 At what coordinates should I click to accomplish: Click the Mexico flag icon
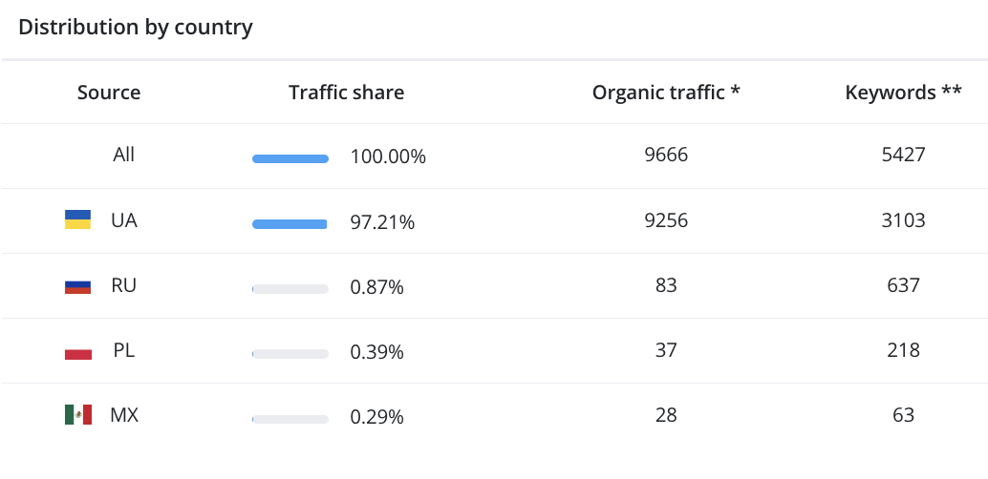[77, 415]
